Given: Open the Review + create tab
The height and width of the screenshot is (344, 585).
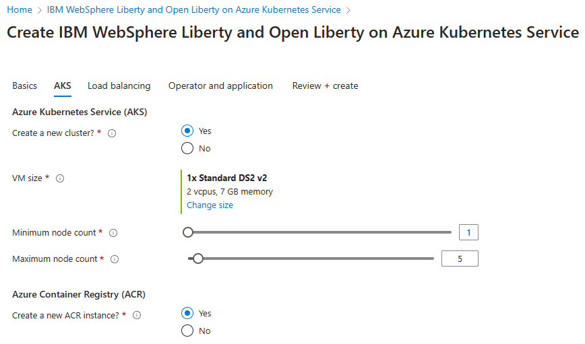Looking at the screenshot, I should coord(325,86).
